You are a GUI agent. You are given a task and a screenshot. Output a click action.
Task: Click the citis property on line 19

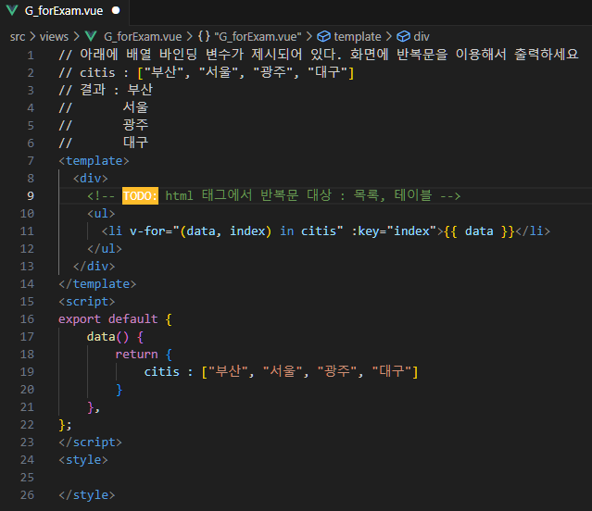(161, 372)
